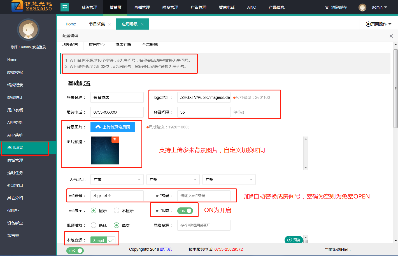Click the 预览 play button
This screenshot has height=256, width=398.
point(294,240)
